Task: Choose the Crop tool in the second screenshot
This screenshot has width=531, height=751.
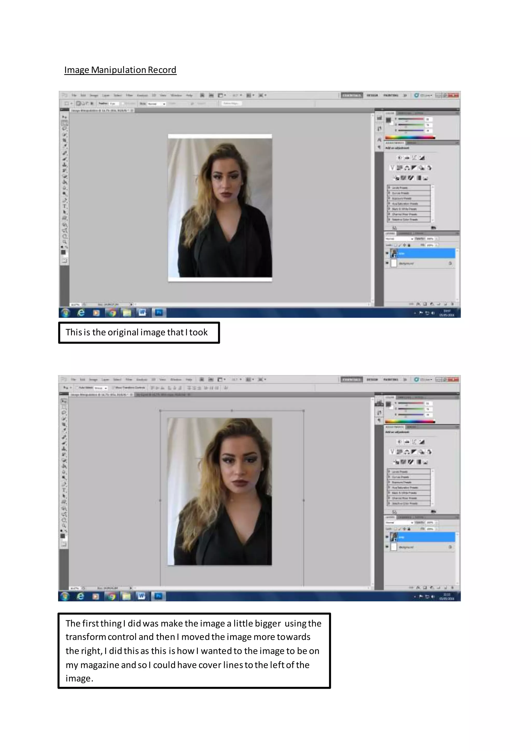Action: (64, 424)
